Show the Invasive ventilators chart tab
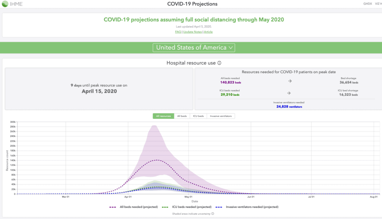382x219 pixels. click(x=220, y=116)
